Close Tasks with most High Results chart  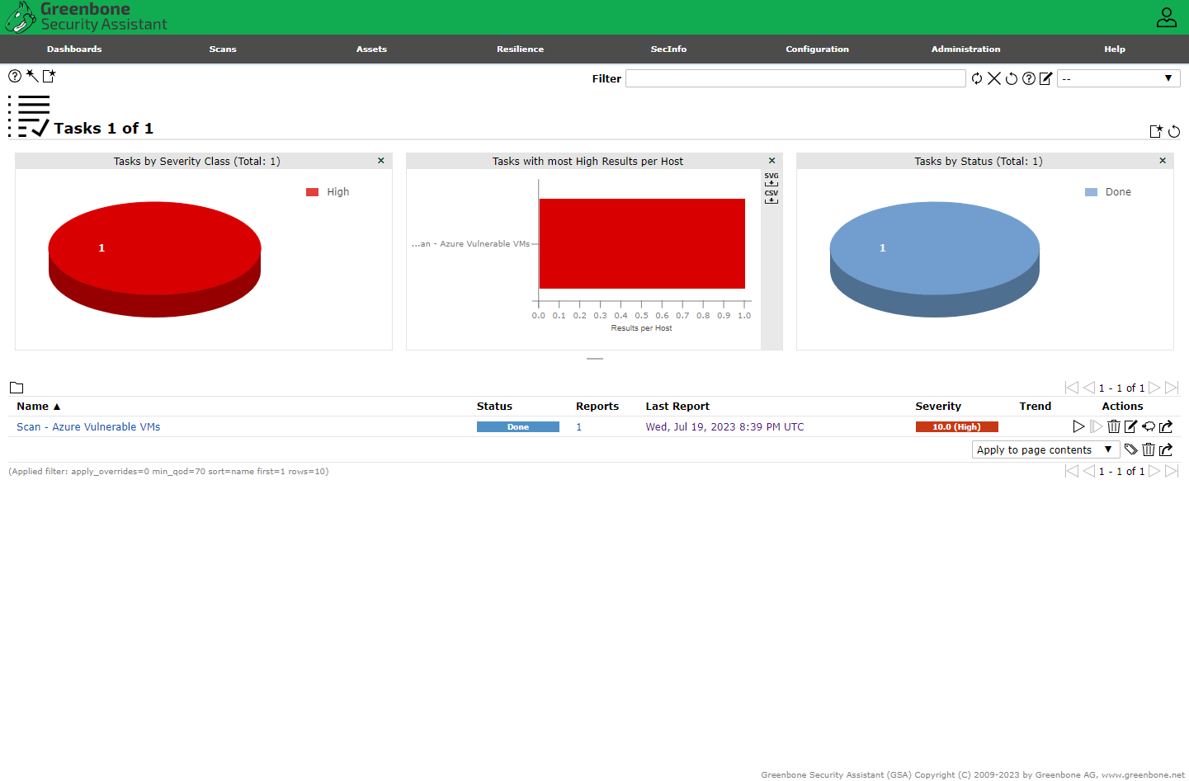pyautogui.click(x=772, y=161)
